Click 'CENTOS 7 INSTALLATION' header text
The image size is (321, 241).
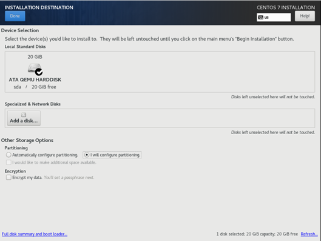coord(286,7)
